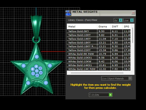Click the 9.86 DWT value
The image size is (146, 110).
pyautogui.click(x=115, y=50)
